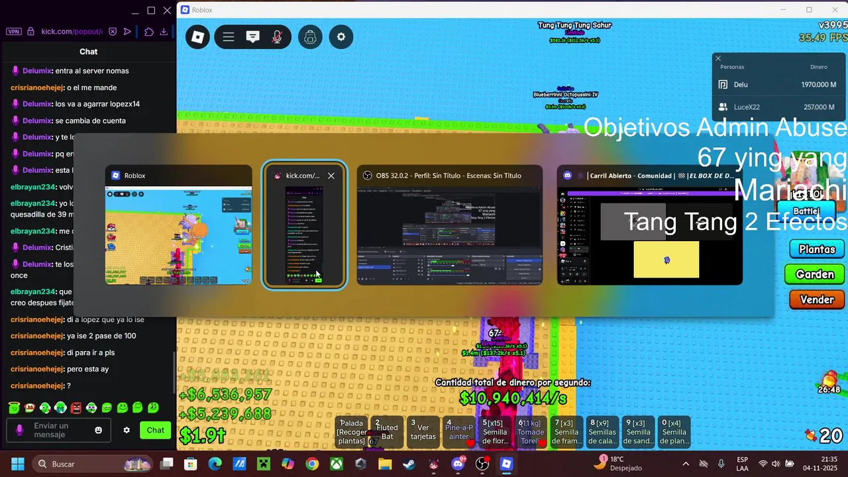The width and height of the screenshot is (848, 477).
Task: Open Microsoft Edge from taskbar
Action: [x=215, y=464]
